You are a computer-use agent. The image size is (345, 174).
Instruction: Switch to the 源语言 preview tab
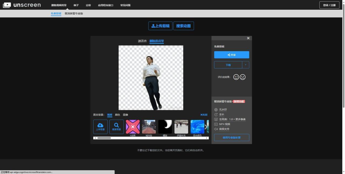(x=142, y=41)
